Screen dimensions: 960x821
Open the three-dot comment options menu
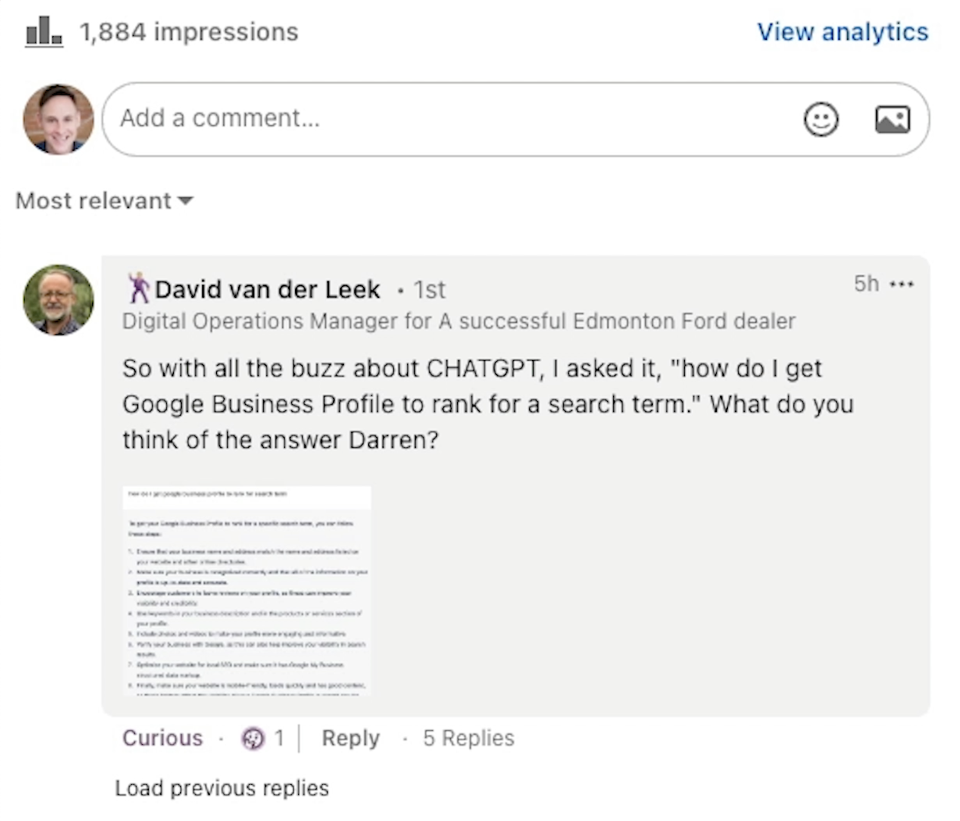tap(901, 284)
